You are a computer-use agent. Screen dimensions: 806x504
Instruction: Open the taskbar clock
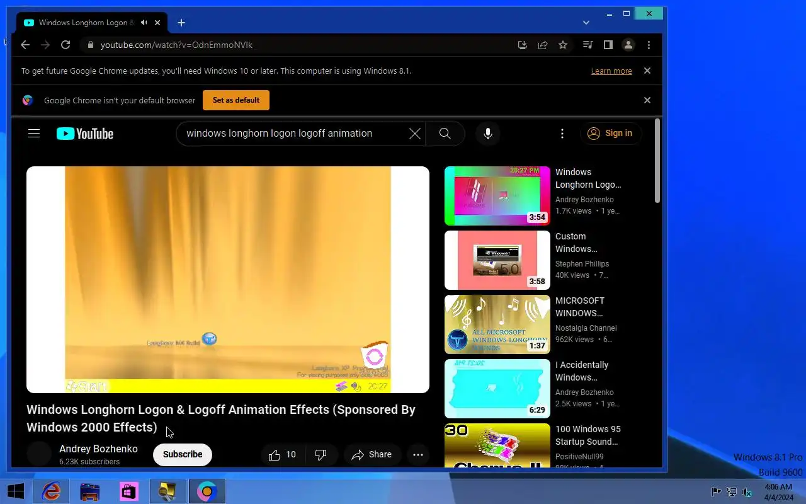778,492
